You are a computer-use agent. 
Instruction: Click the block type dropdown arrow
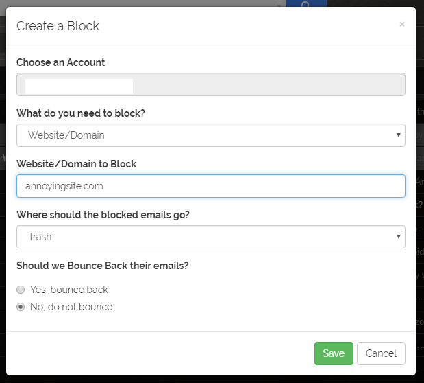point(398,135)
